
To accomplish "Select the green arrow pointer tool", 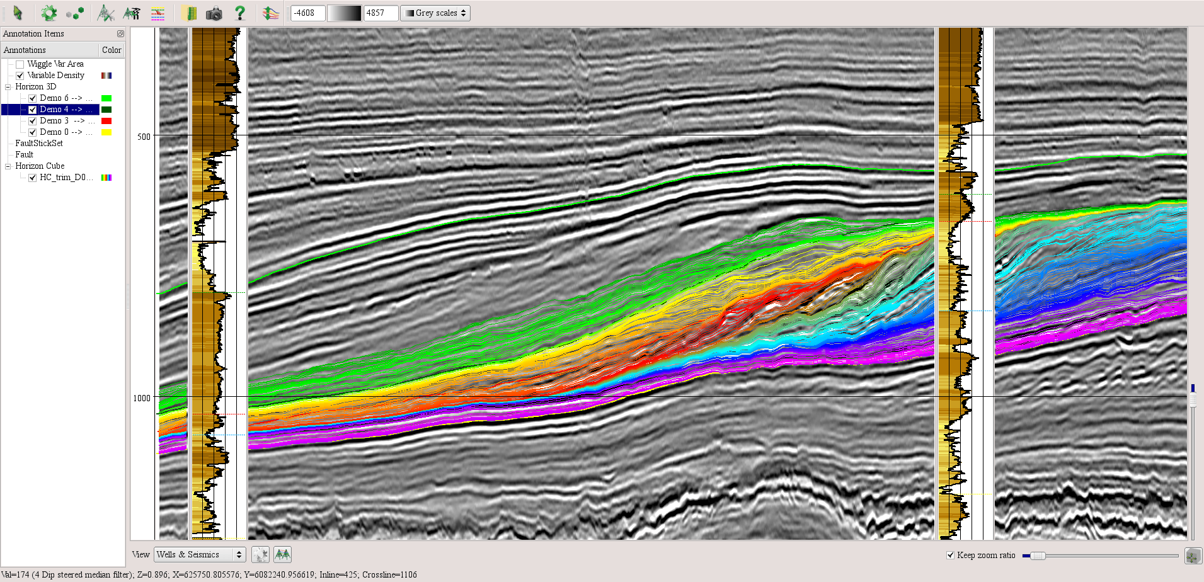I will click(x=18, y=13).
